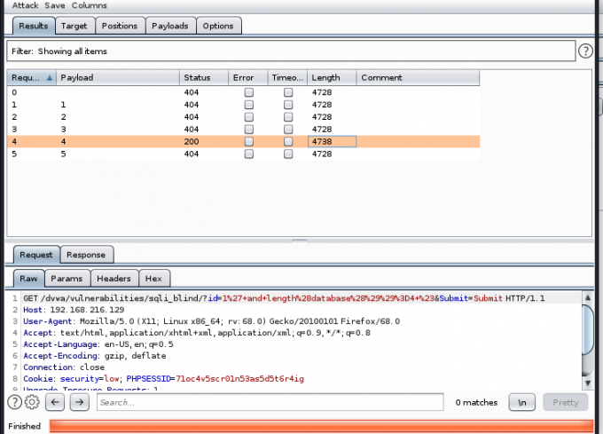Open the Attack menu
Viewport: 603px width, 434px height.
tap(25, 5)
